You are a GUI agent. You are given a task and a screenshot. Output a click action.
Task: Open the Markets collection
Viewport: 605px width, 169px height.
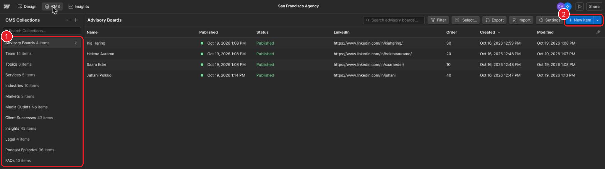(x=42, y=96)
